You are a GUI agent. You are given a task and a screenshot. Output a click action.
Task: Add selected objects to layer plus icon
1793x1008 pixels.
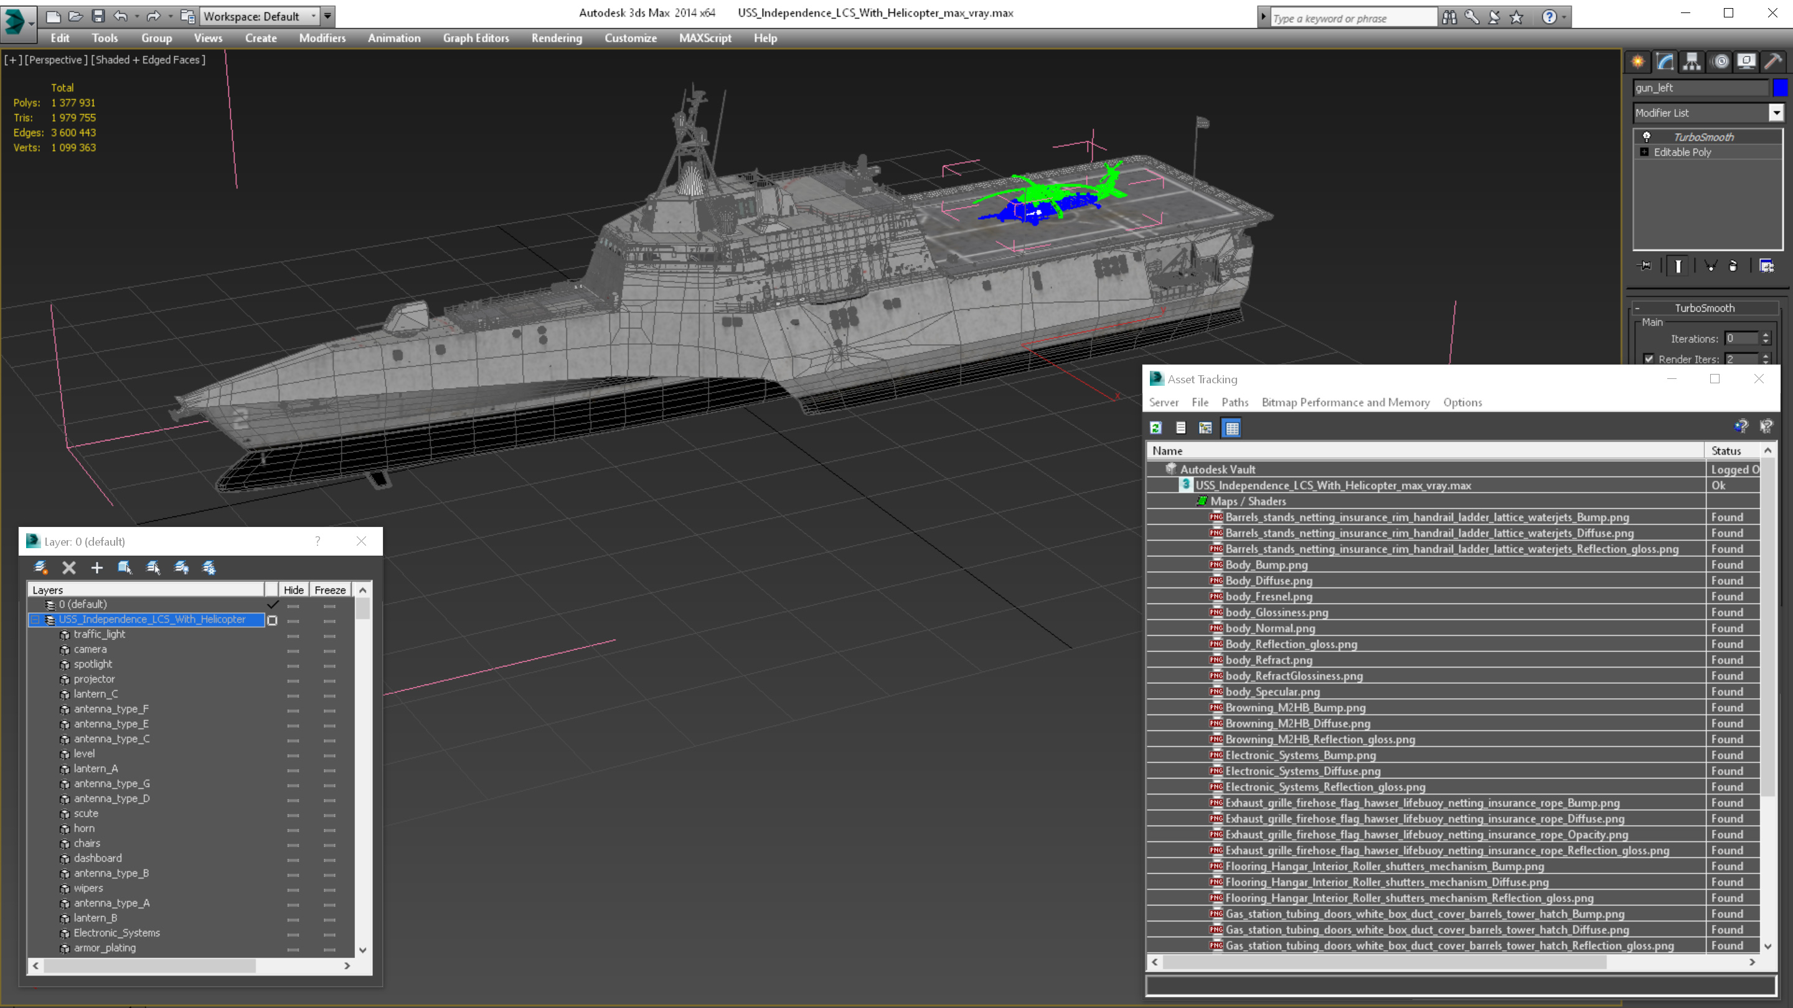pyautogui.click(x=96, y=567)
